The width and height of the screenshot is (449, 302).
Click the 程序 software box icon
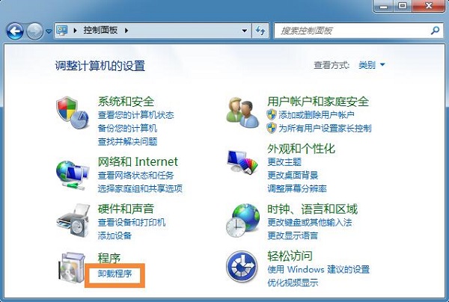point(72,268)
